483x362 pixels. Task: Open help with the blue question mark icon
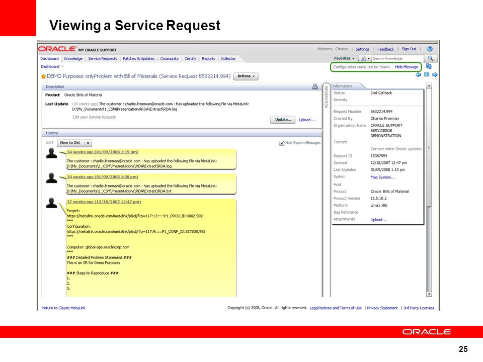click(430, 49)
